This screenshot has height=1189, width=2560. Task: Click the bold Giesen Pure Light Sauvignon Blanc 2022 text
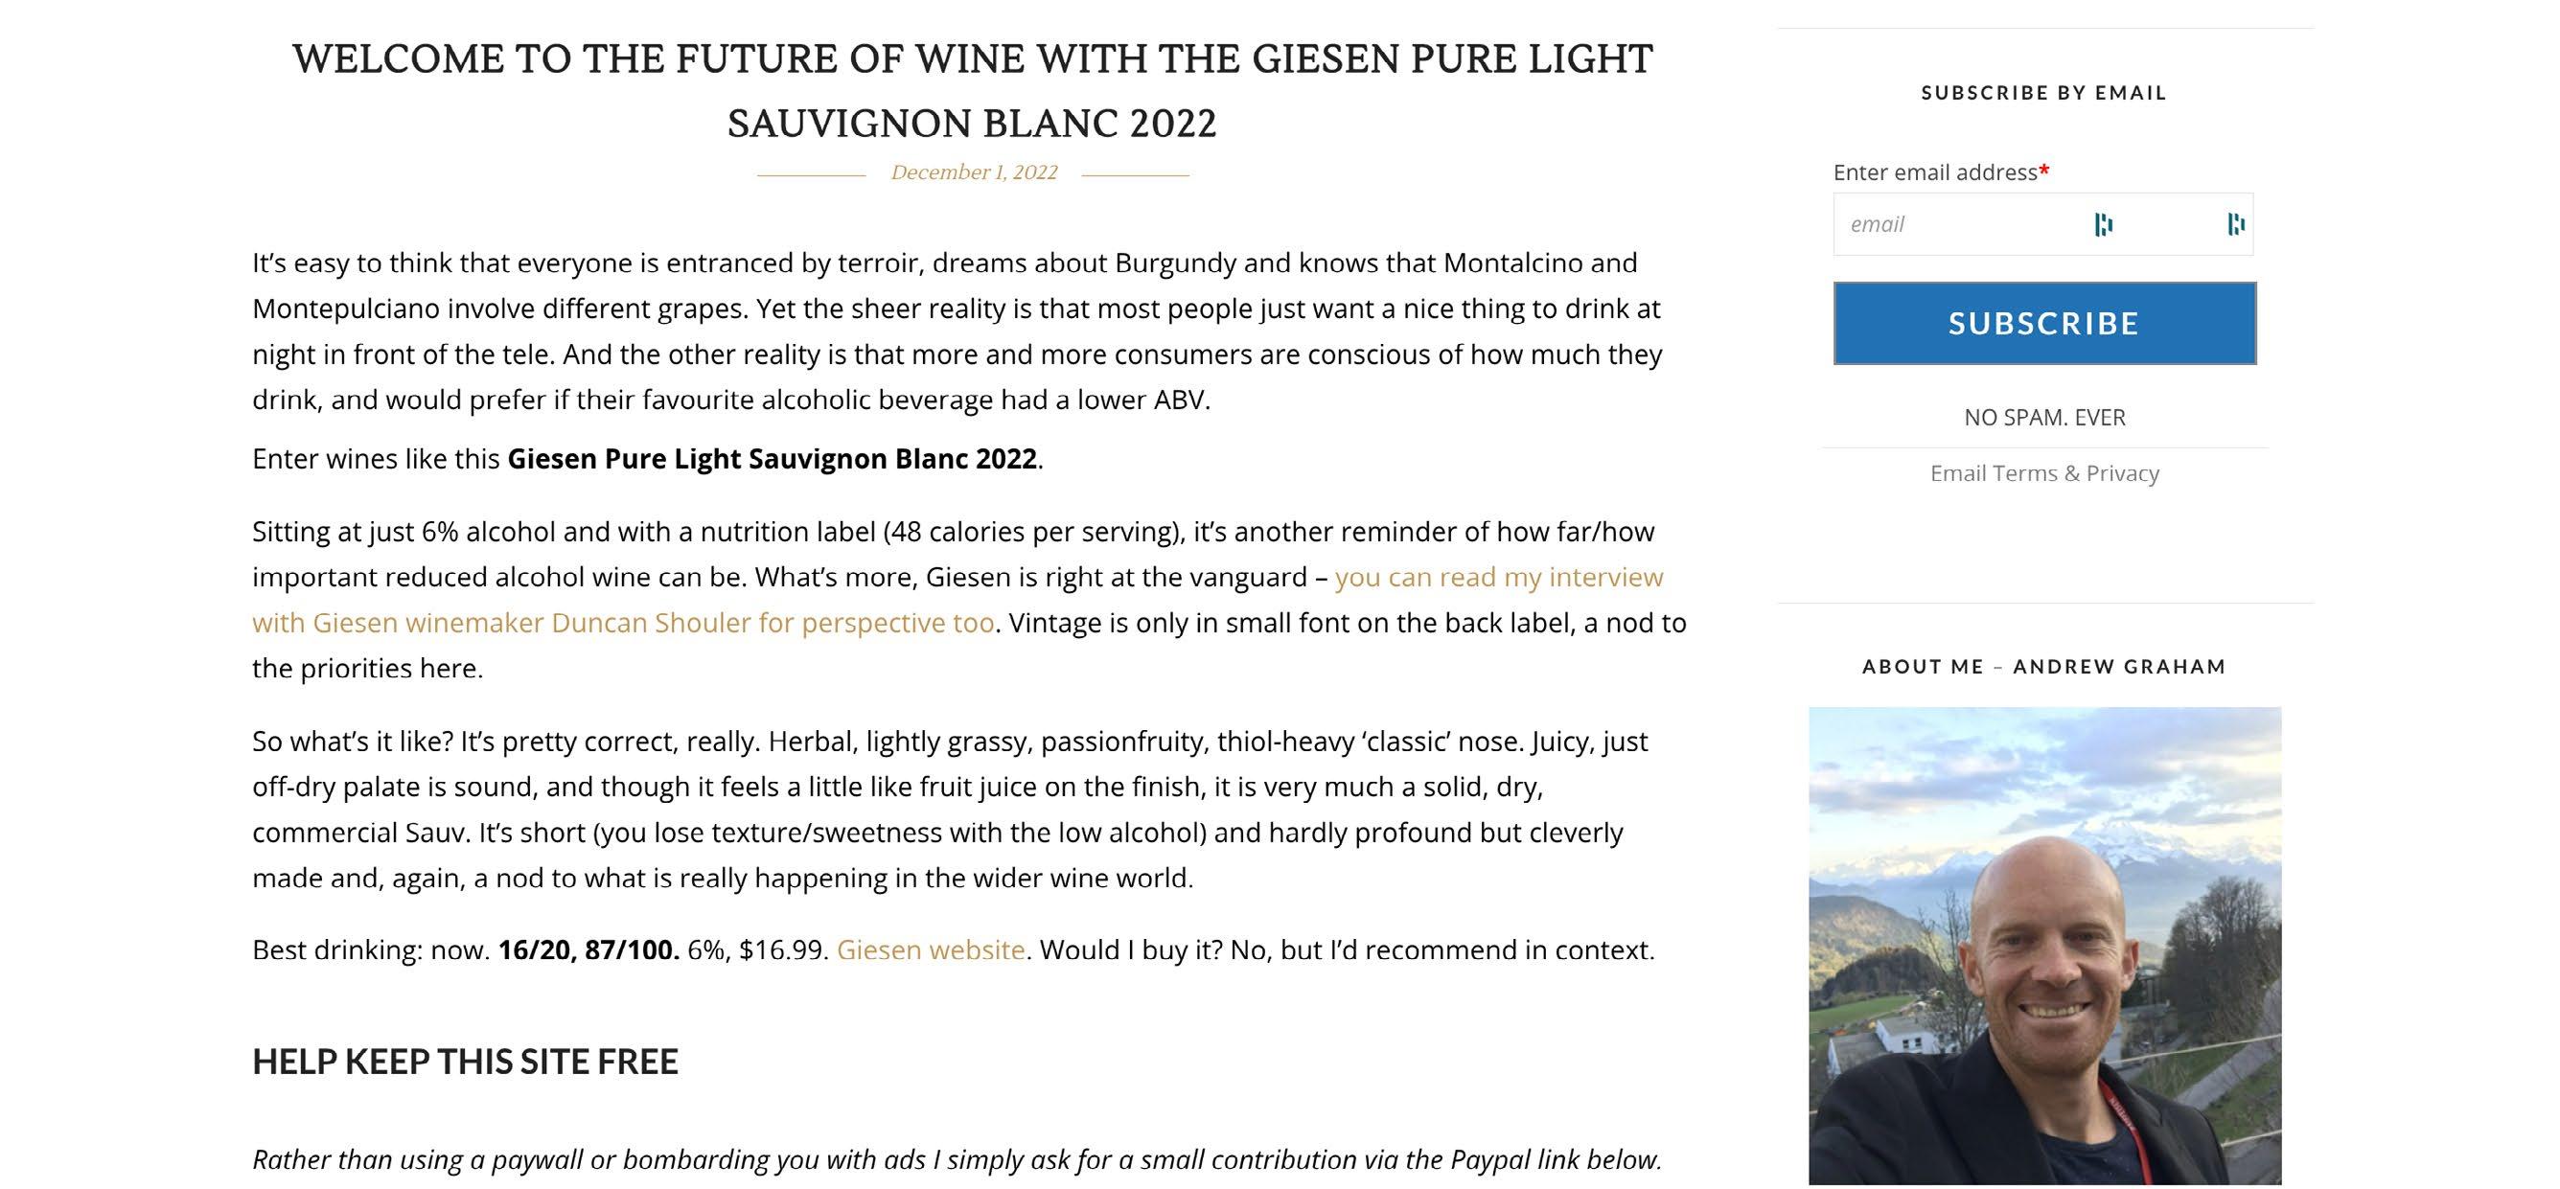773,459
